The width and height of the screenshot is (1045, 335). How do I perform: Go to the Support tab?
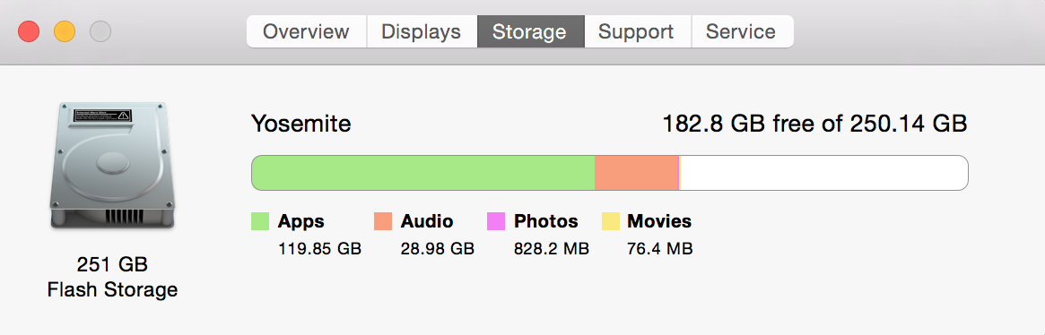pyautogui.click(x=638, y=31)
